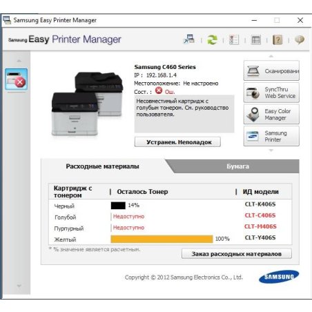Screen dimensions: 312x312
Task: Click Недоступно in the Пурпурный row
Action: click(128, 228)
